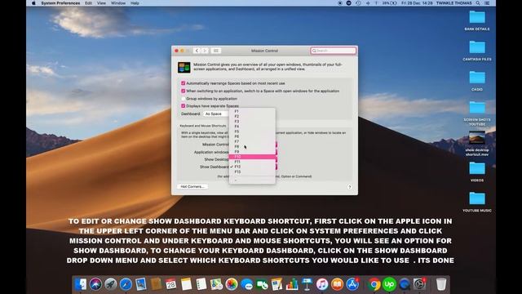Enable Group windows by application checkbox

(x=183, y=99)
